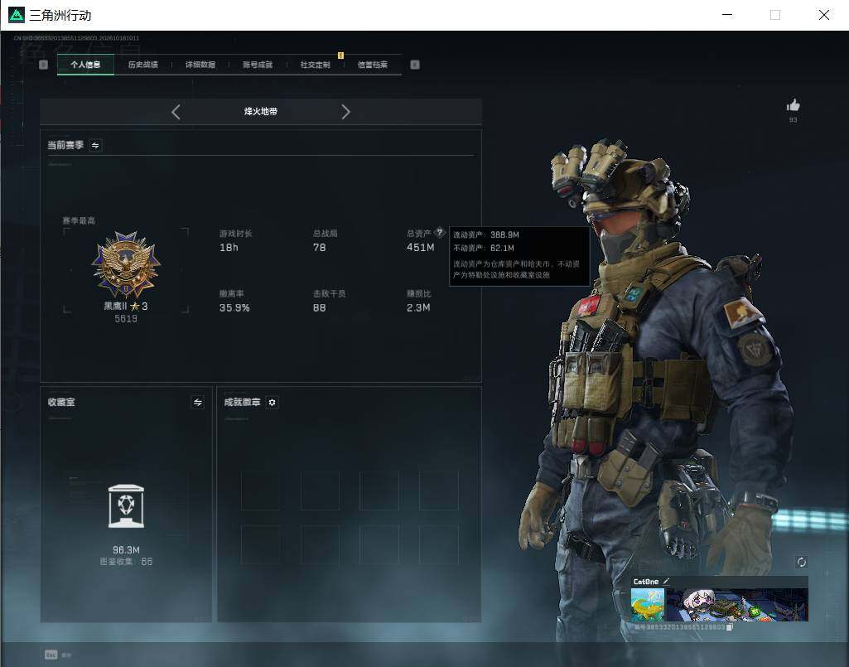
Task: Toggle the 收藏室 swap view icon
Action: [x=198, y=402]
